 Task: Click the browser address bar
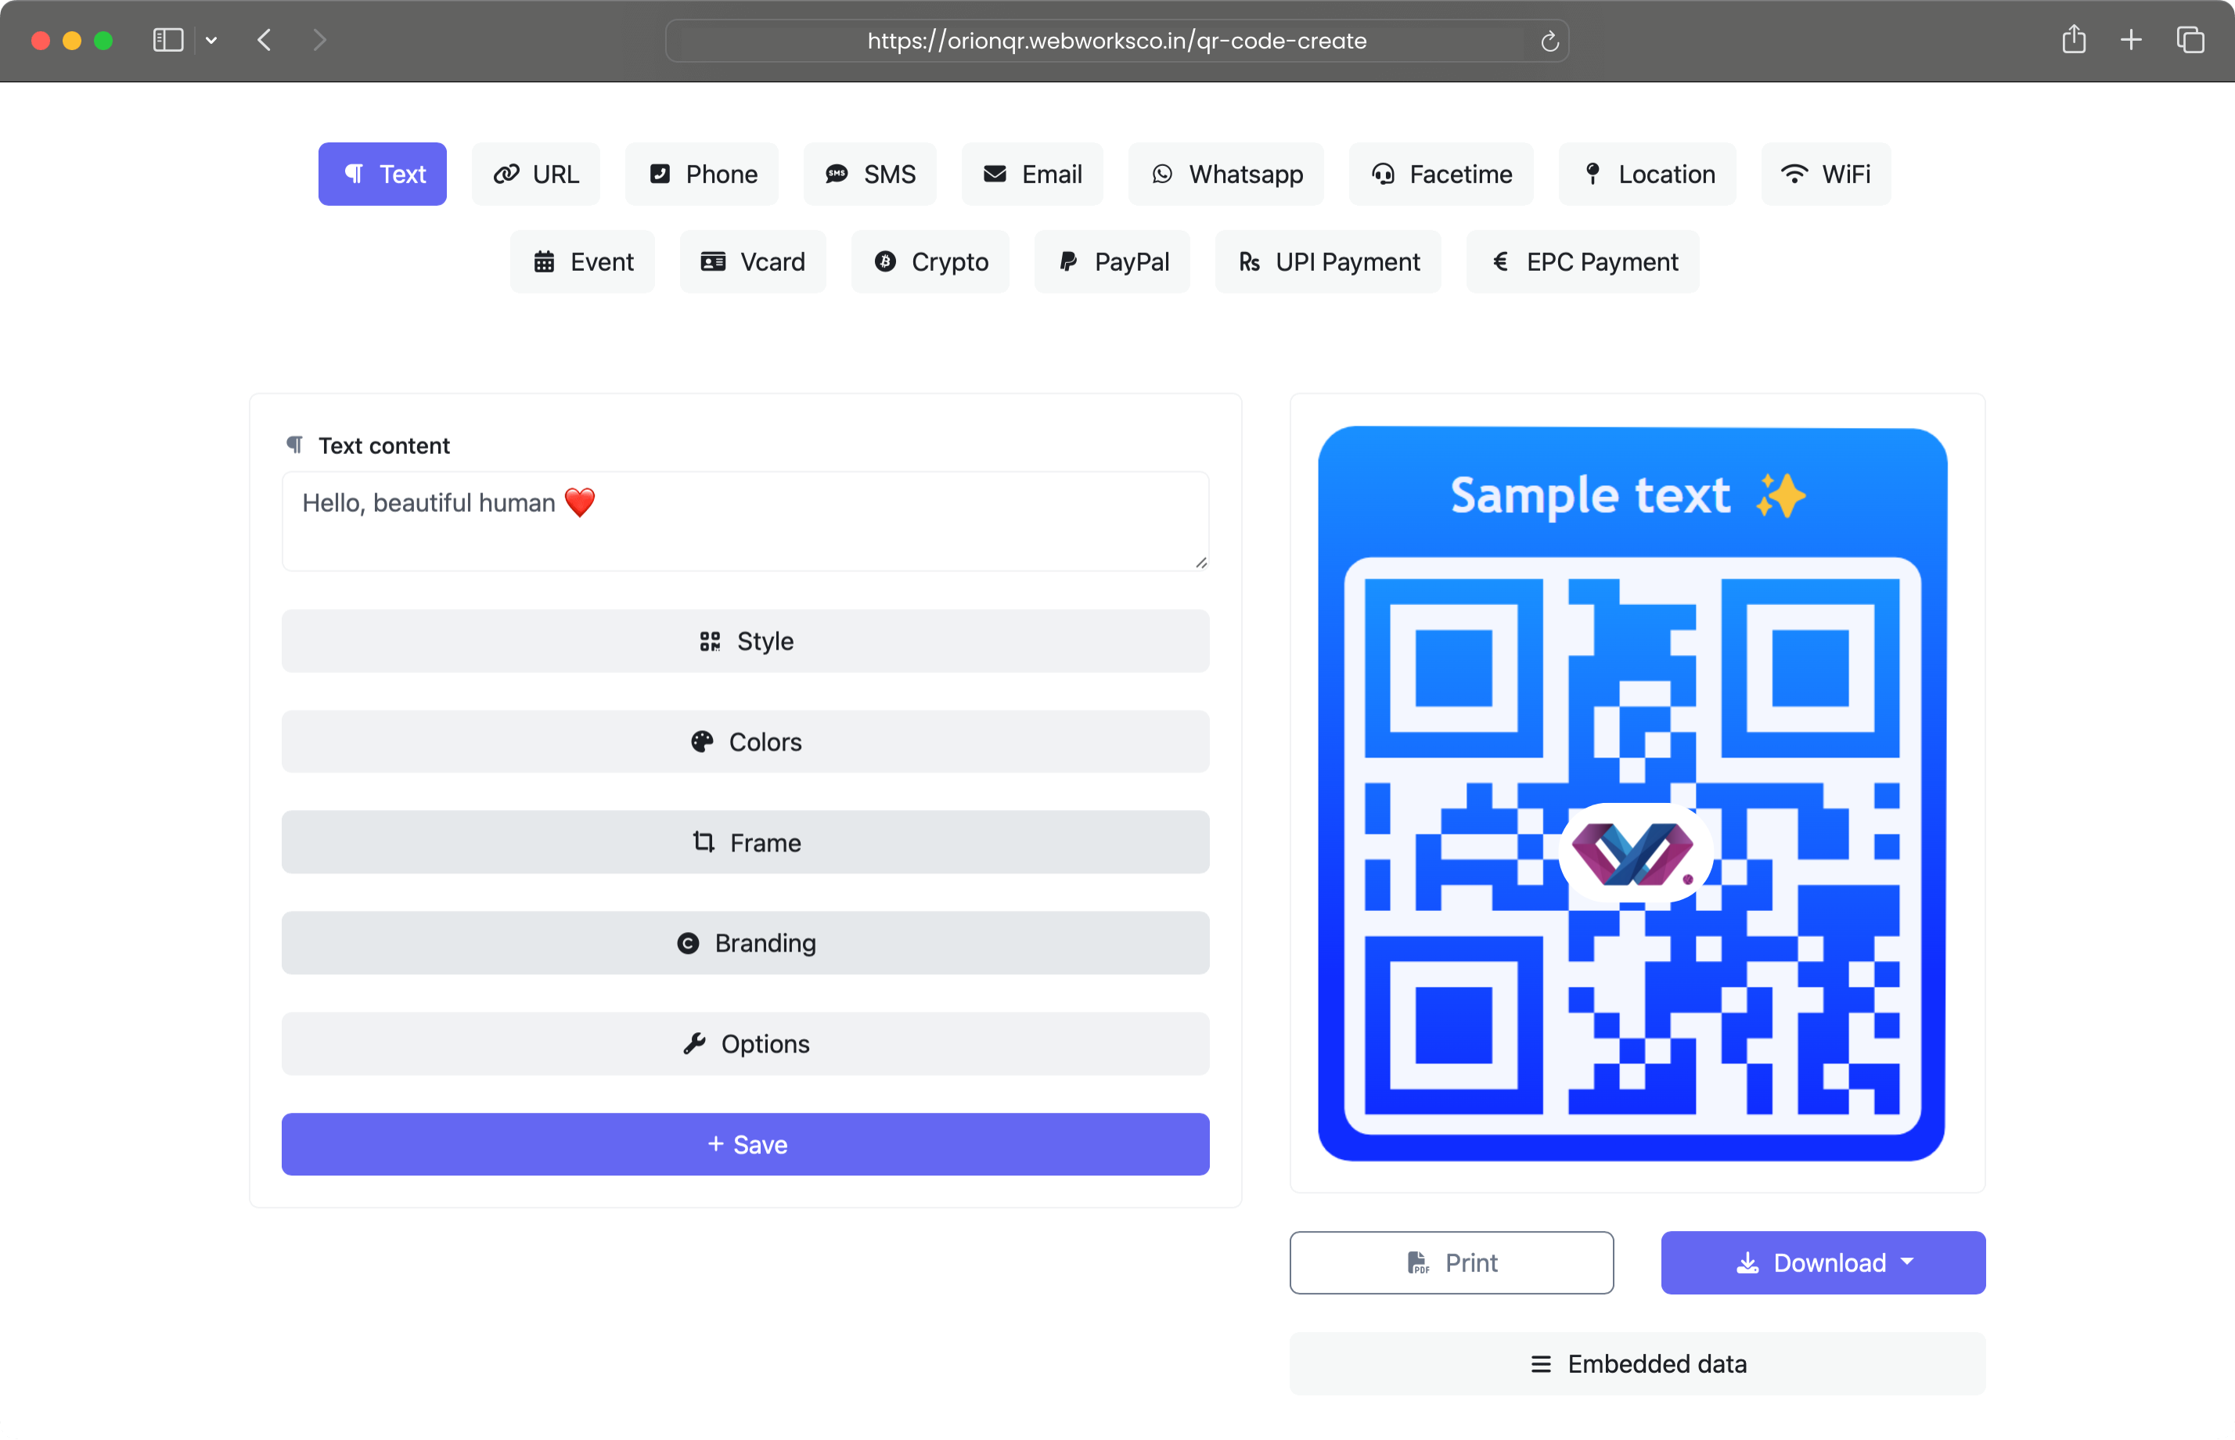coord(1117,41)
